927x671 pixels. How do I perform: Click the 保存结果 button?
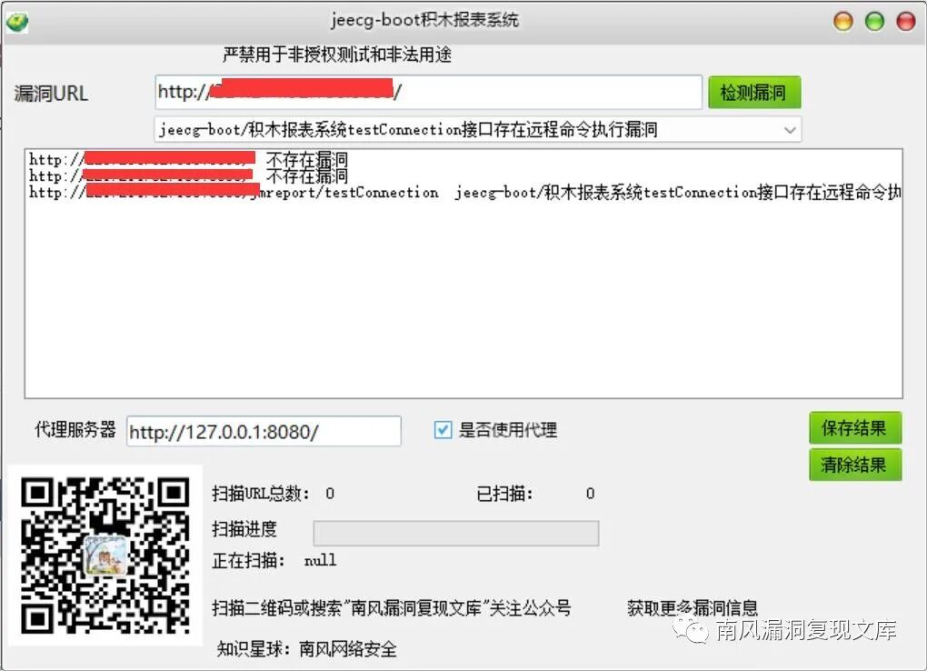click(x=855, y=428)
